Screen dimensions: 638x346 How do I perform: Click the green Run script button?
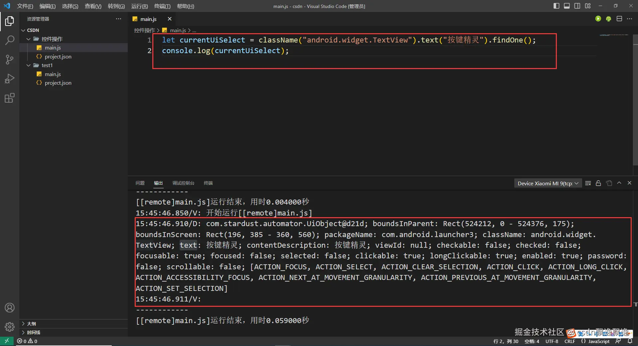click(598, 19)
